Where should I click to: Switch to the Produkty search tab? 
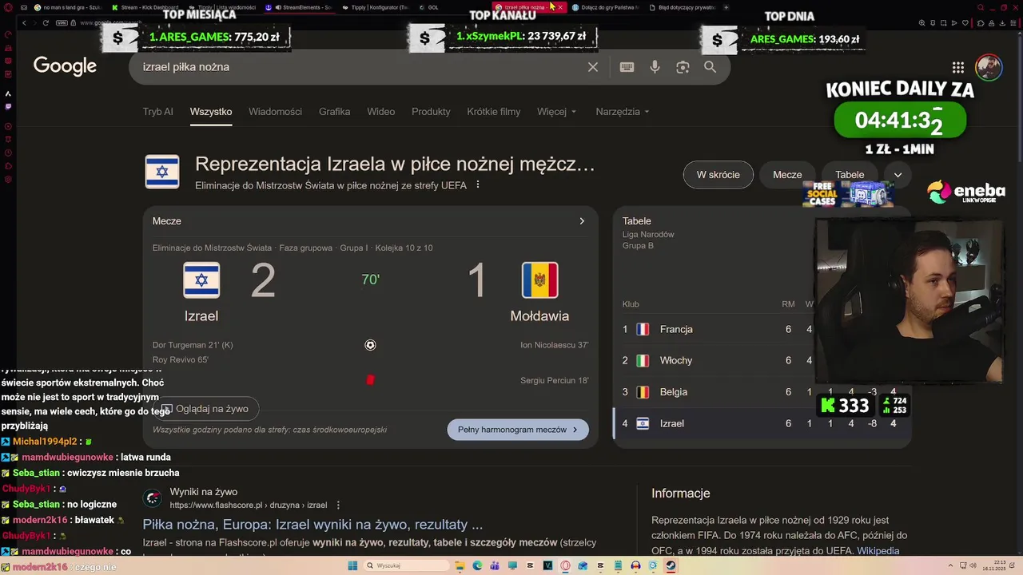click(x=431, y=112)
